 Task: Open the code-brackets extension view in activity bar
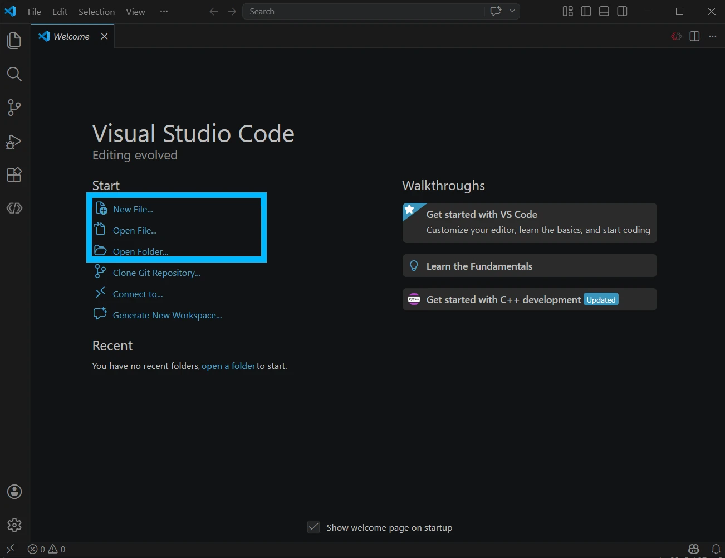coord(14,208)
